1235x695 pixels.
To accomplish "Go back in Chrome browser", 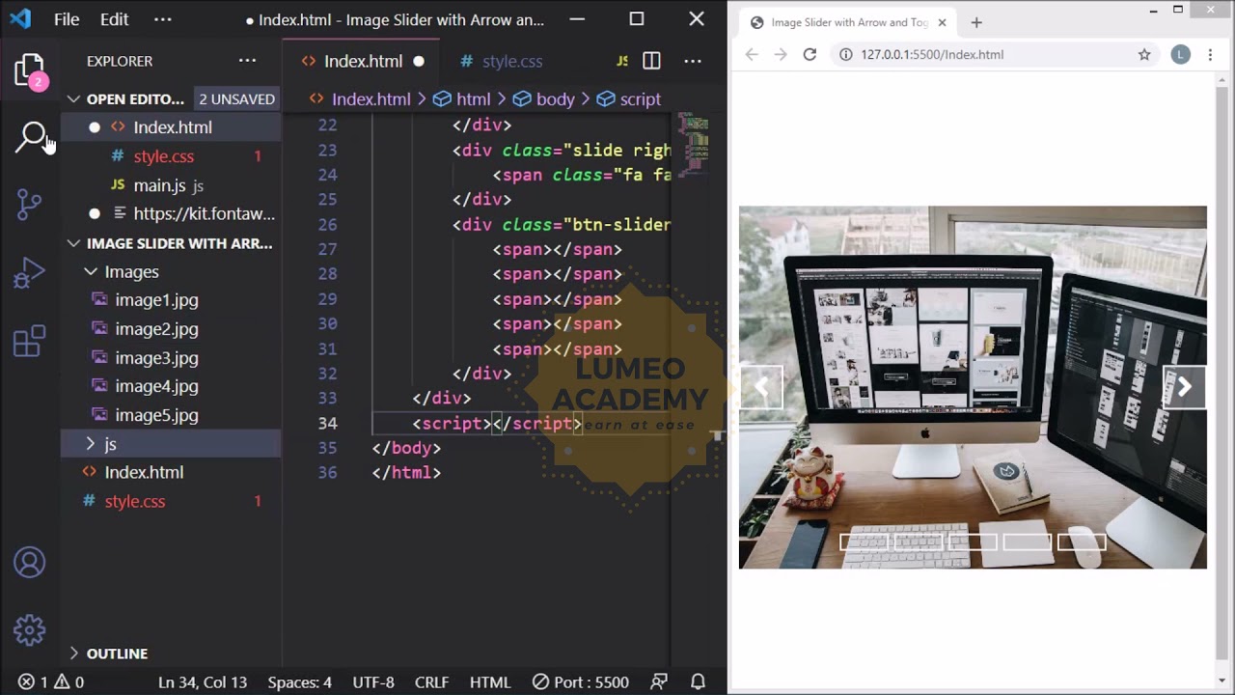I will [752, 55].
